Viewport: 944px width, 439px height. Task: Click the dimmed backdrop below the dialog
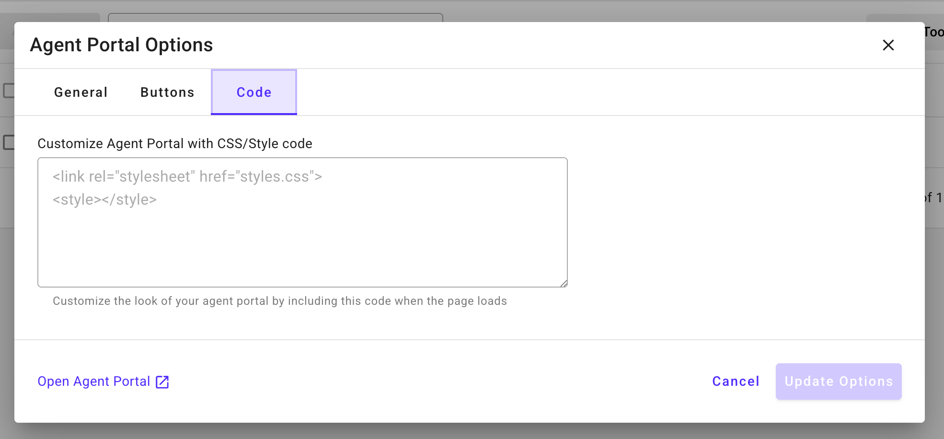472,431
